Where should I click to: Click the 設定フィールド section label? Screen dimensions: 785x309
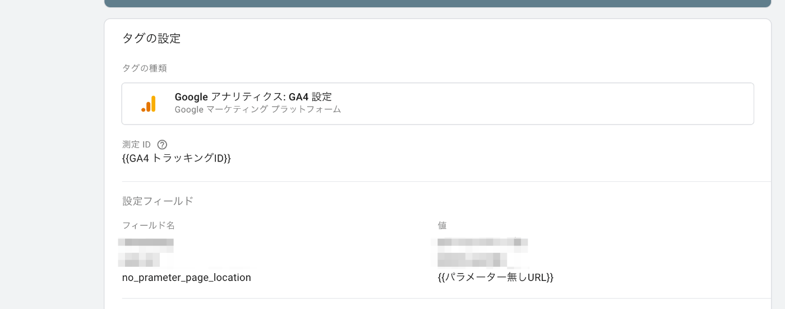pyautogui.click(x=158, y=201)
